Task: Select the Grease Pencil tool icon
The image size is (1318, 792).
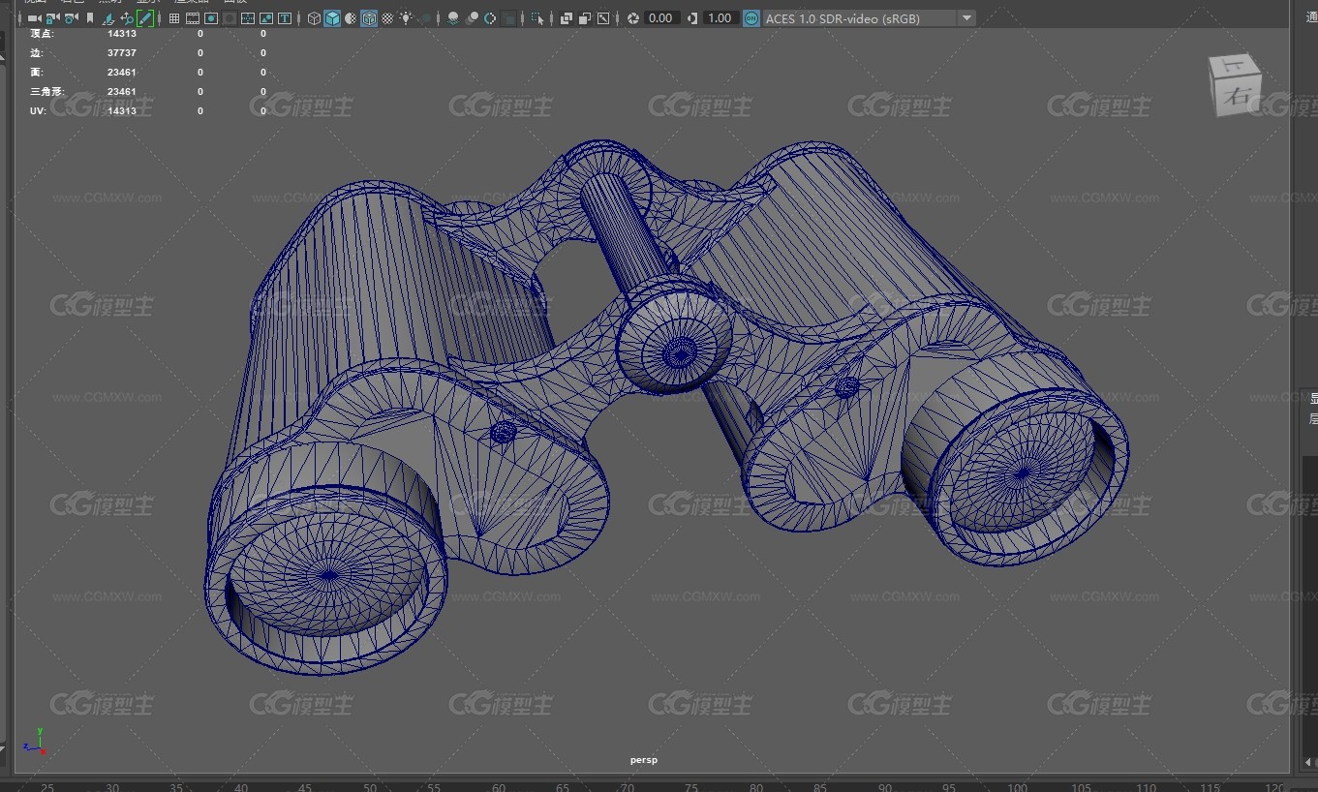Action: pos(145,18)
